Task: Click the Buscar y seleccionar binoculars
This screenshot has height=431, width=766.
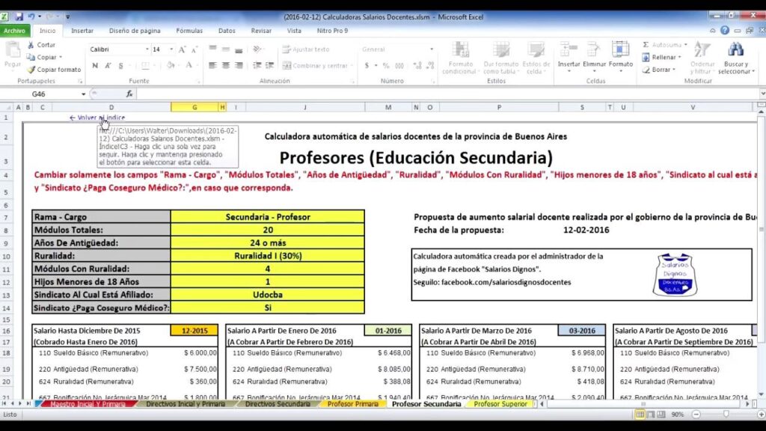Action: click(735, 50)
